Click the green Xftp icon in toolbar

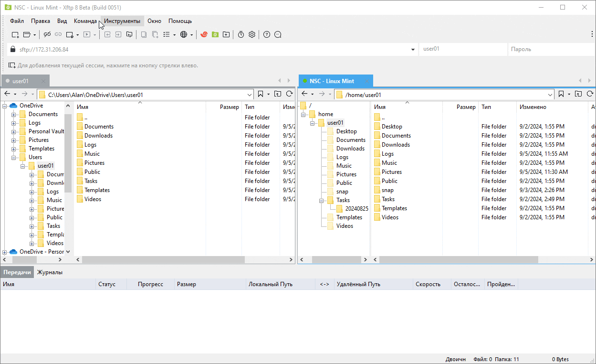click(215, 34)
